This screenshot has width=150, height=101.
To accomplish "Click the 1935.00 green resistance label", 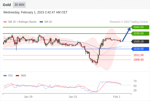I will click(140, 33).
